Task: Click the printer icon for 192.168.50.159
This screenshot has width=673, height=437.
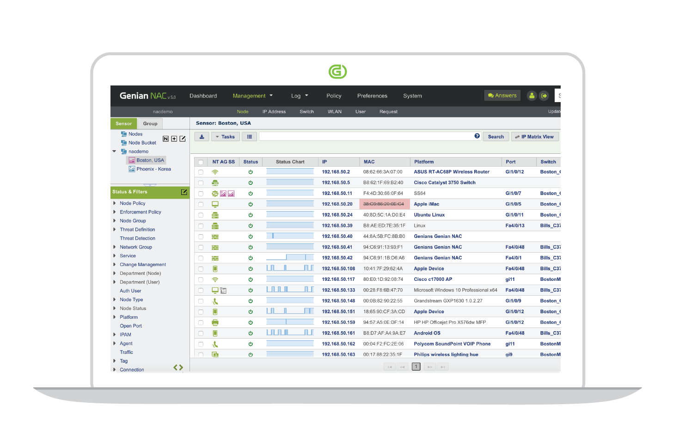Action: tap(215, 322)
